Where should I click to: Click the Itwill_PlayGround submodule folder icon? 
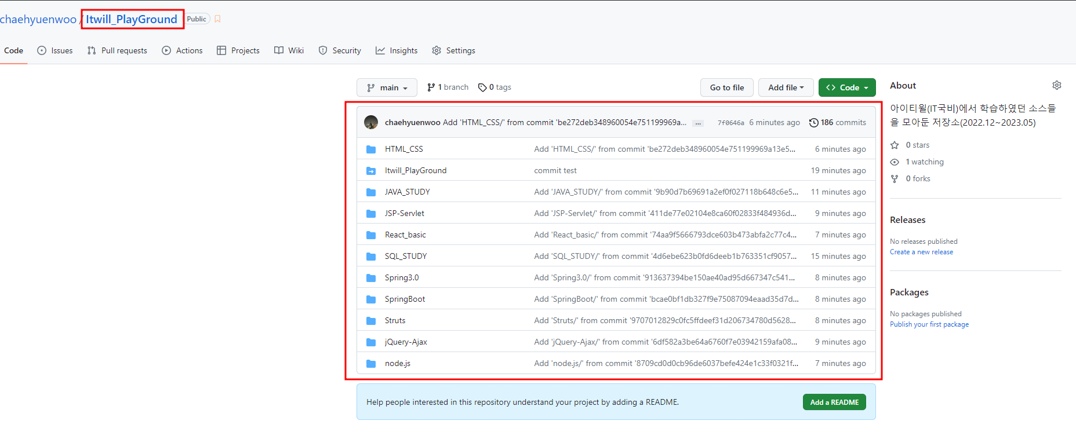pos(371,171)
